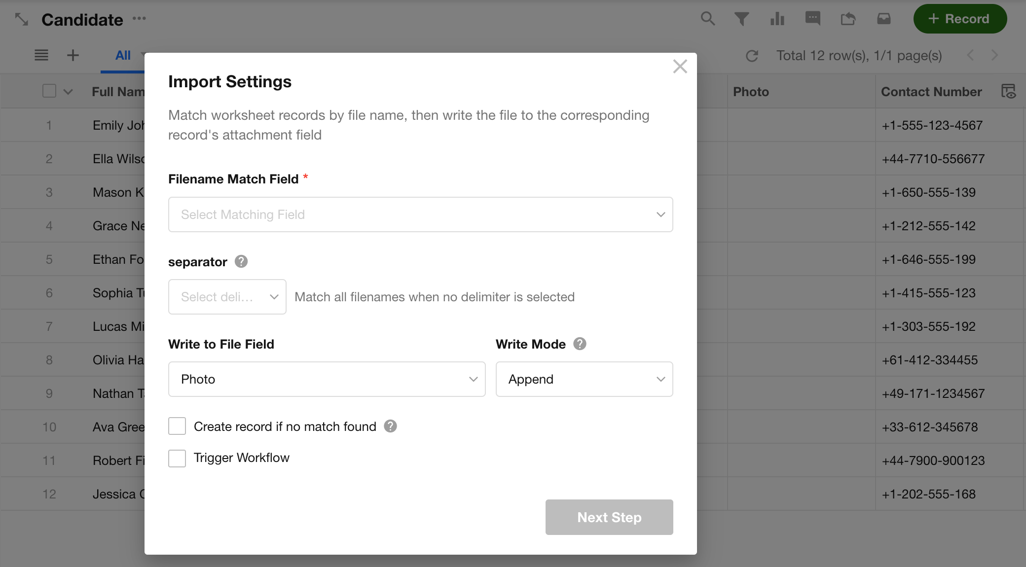Expand the separator delimiter dropdown

(x=227, y=297)
